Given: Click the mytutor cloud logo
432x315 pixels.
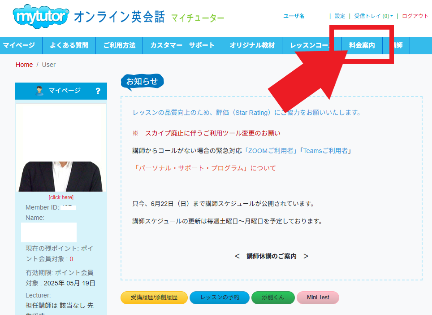Looking at the screenshot, I should [41, 17].
